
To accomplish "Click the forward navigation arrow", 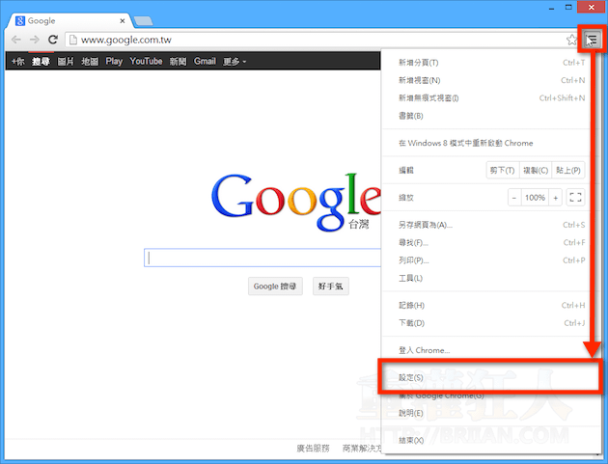I will click(35, 40).
